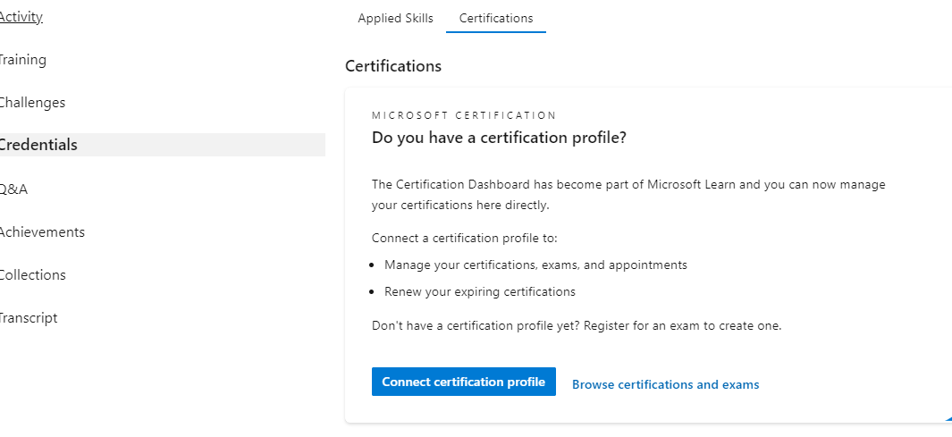Open Browse certifications and exams link
This screenshot has height=437, width=952.
point(665,384)
